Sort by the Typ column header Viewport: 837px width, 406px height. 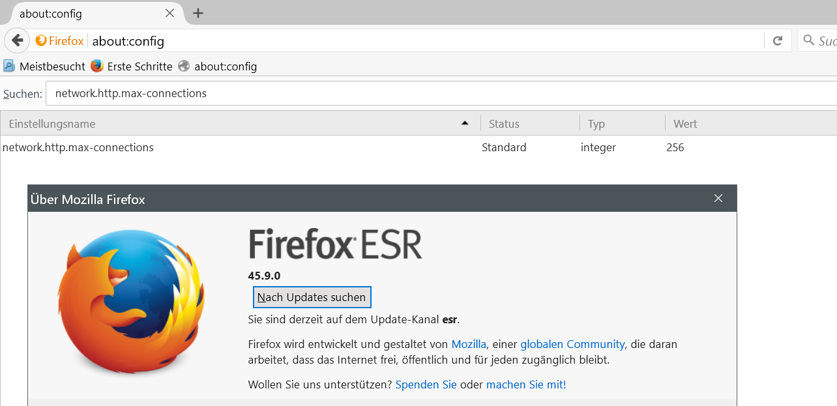623,124
